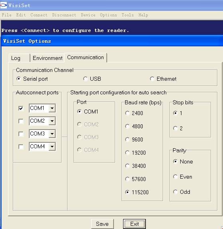Expand the COM1 autoconnect port dropdown

[52, 108]
